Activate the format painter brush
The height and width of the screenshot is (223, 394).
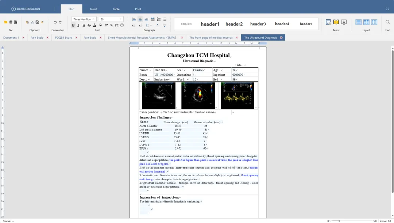point(42,22)
